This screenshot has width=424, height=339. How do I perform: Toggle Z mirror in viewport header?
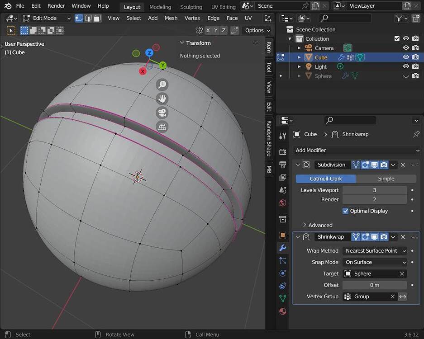224,31
